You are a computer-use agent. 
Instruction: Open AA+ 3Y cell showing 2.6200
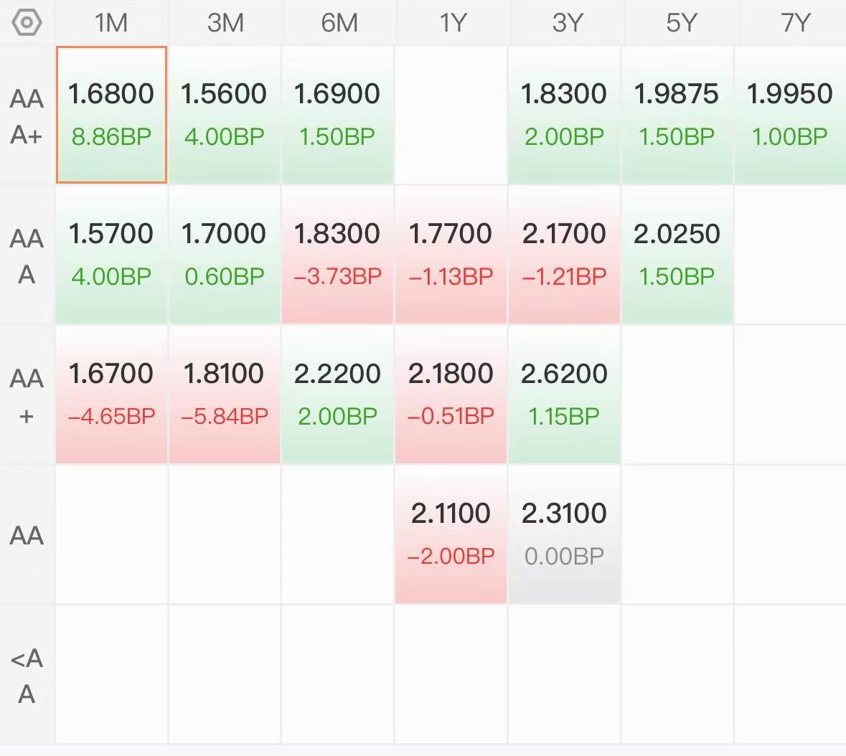coord(565,394)
